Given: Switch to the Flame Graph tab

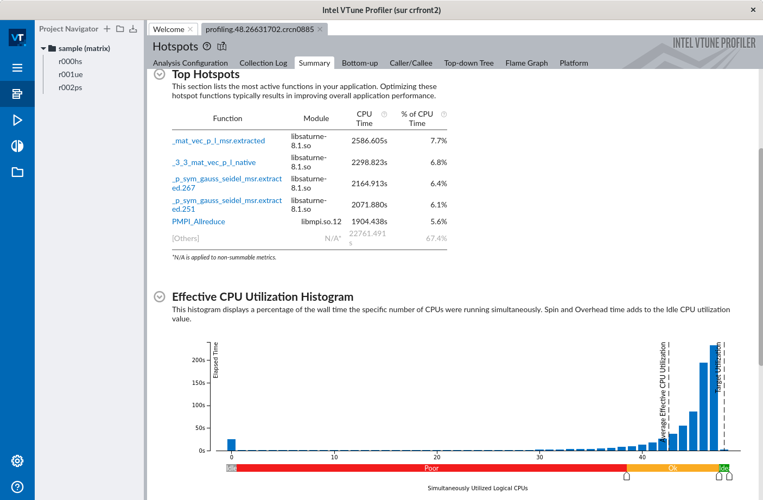Looking at the screenshot, I should (526, 63).
